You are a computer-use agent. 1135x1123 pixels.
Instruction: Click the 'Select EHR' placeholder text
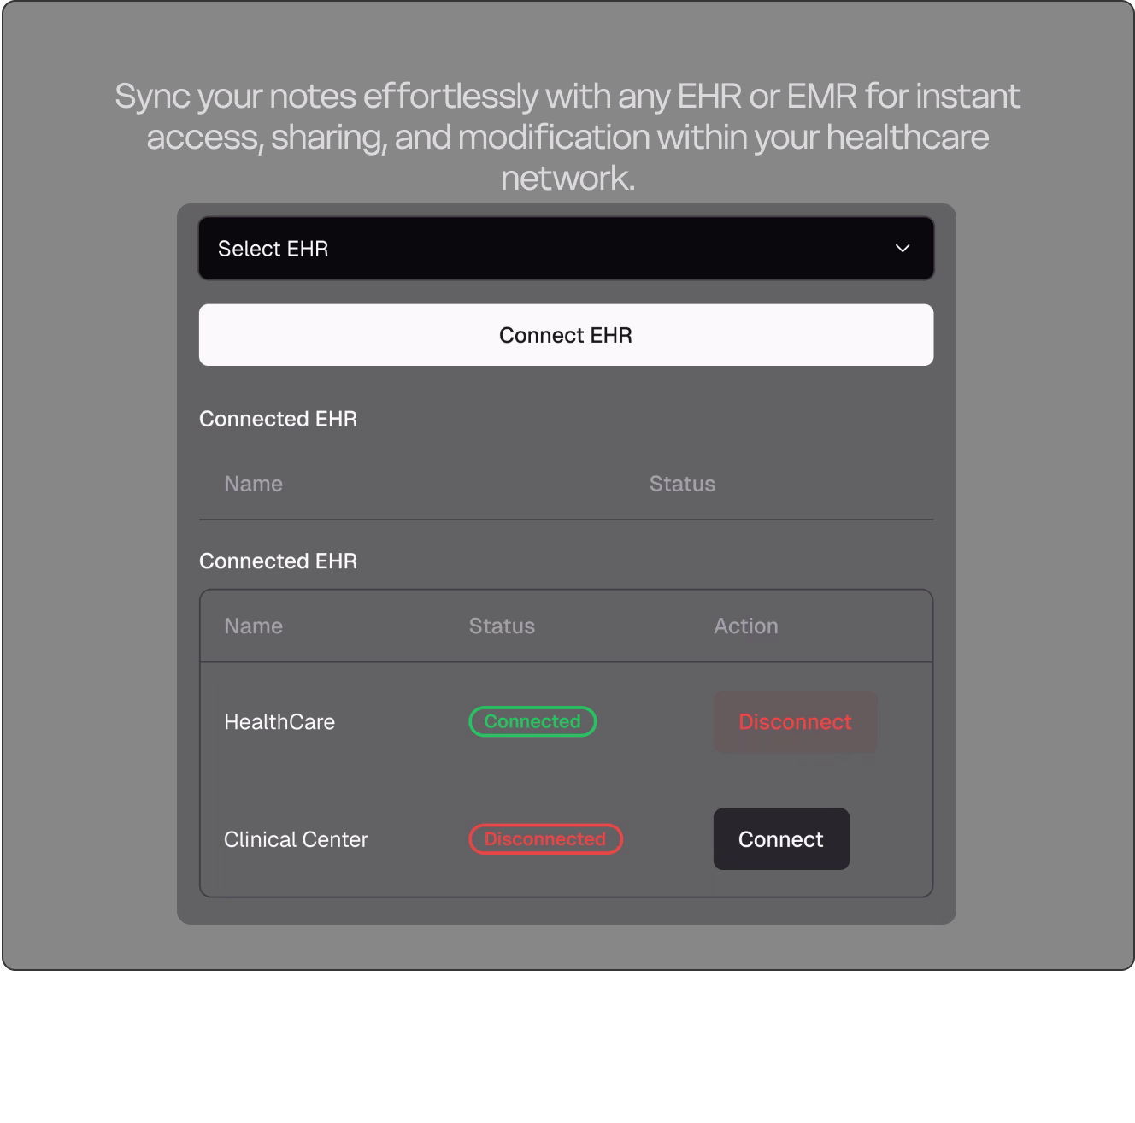click(x=273, y=249)
